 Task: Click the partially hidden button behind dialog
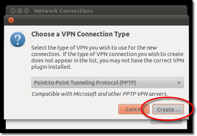(166, 121)
